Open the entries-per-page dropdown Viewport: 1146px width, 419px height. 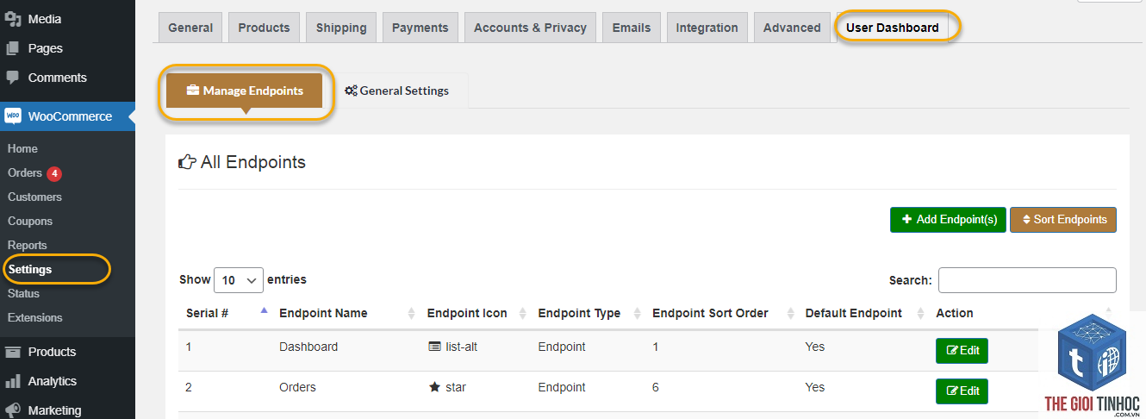click(x=239, y=280)
